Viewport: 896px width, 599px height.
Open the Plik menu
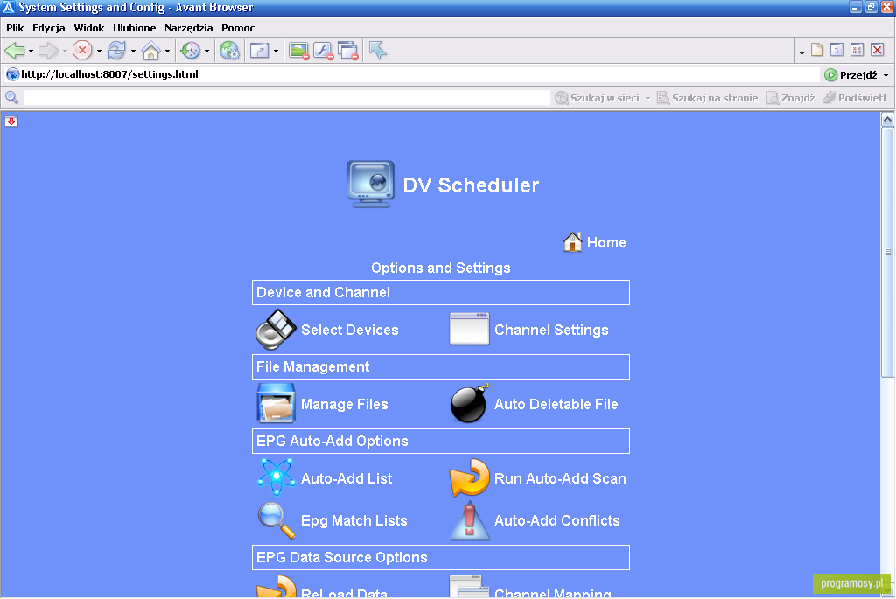click(15, 28)
